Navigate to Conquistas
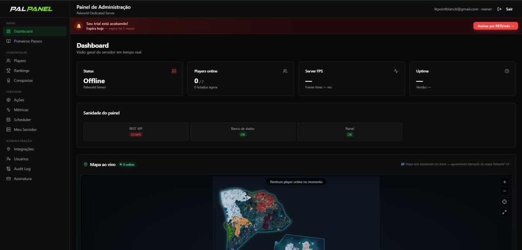The width and height of the screenshot is (522, 250). coord(35,80)
